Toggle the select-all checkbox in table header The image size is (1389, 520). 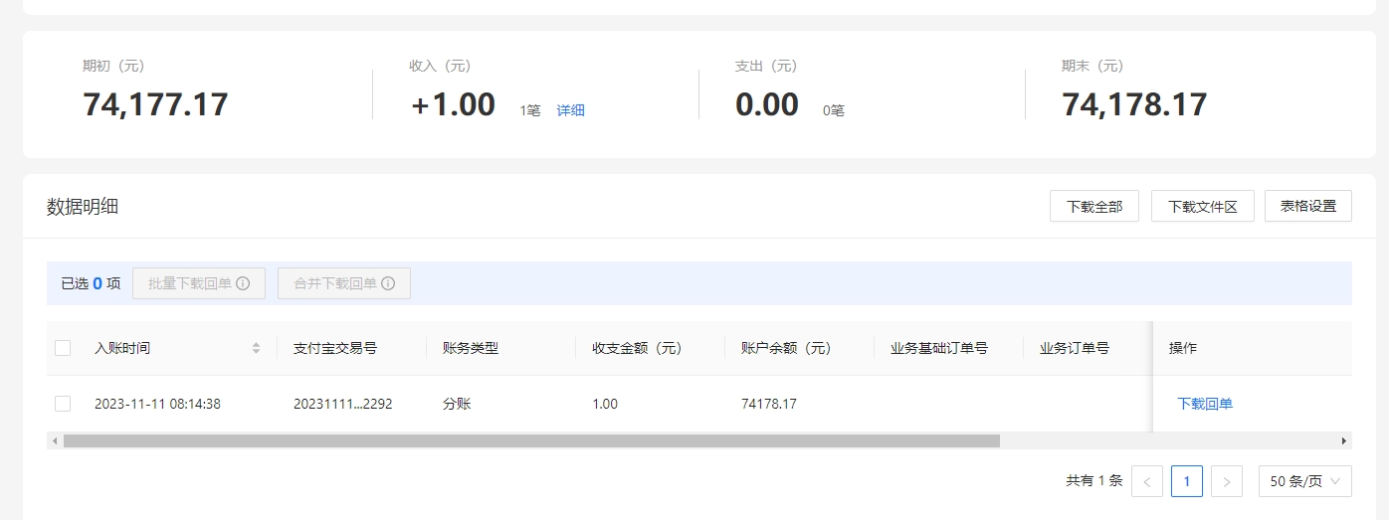coord(63,348)
